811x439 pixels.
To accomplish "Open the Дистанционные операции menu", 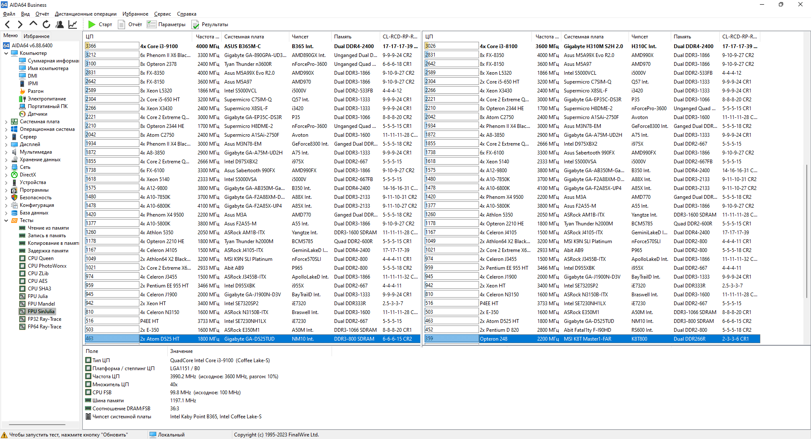I will (x=86, y=14).
